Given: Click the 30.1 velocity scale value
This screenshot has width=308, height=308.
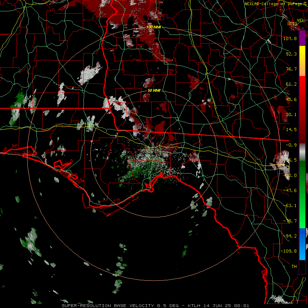Looking at the screenshot, I should point(291,115).
